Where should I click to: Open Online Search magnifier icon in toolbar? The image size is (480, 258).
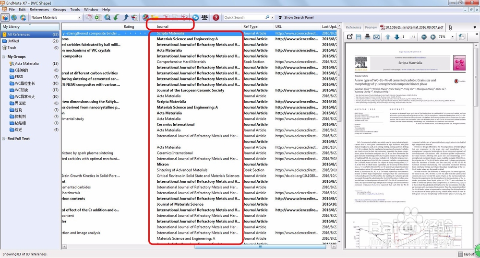[x=107, y=17]
